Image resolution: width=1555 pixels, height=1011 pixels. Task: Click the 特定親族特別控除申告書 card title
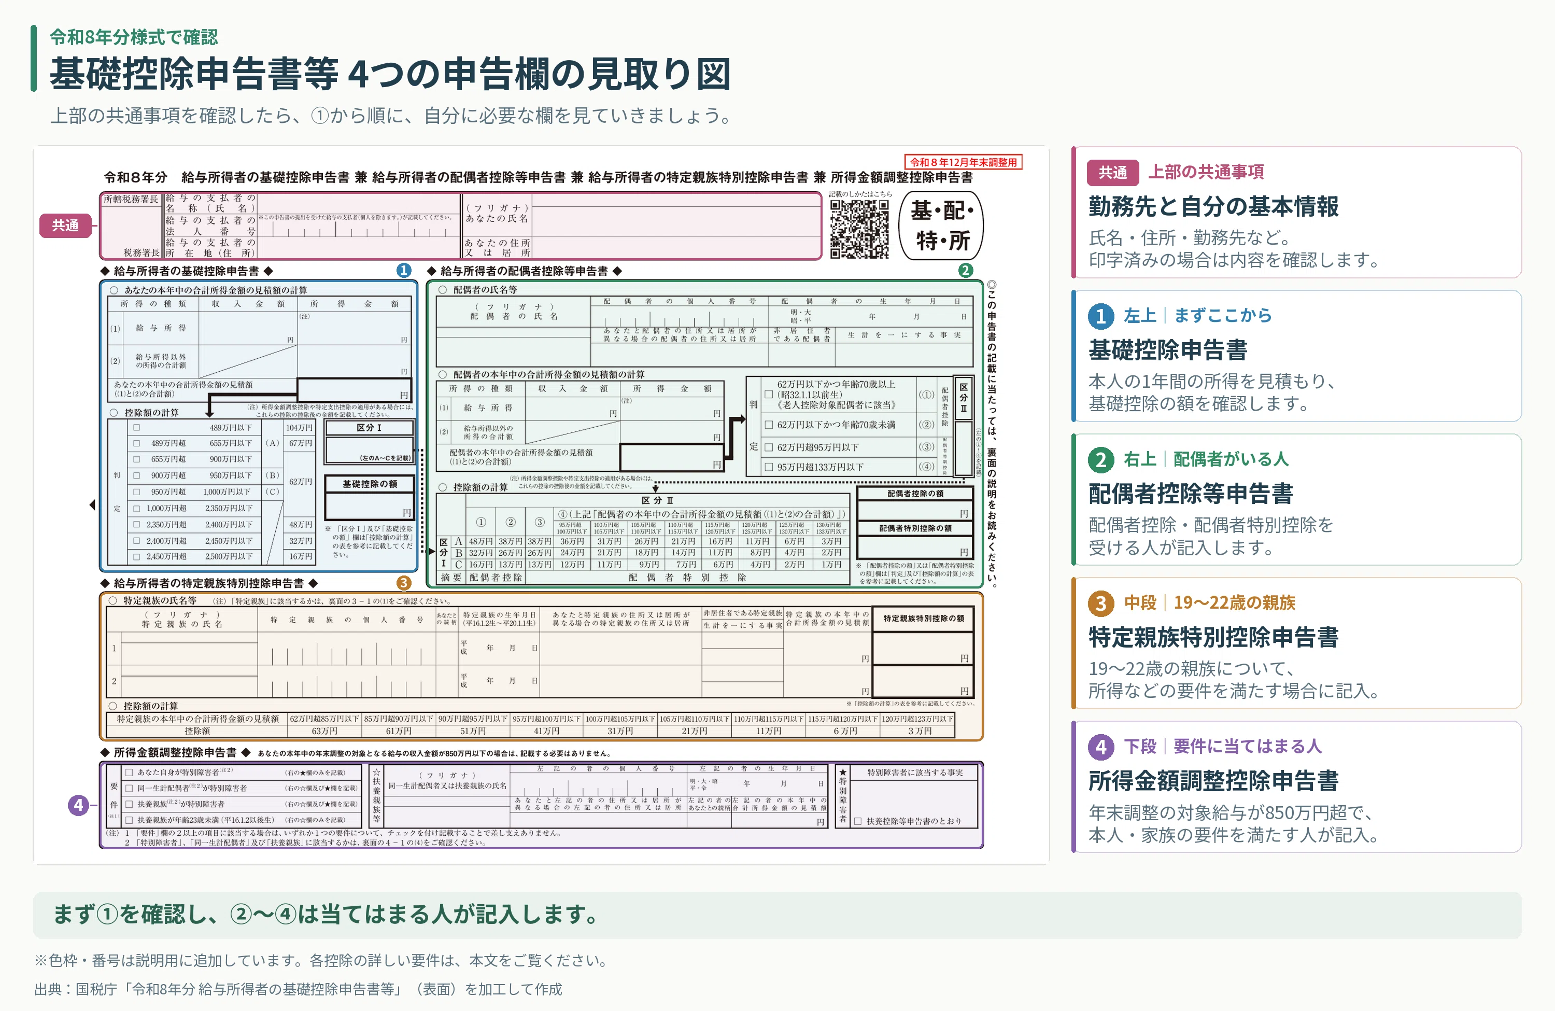[x=1213, y=637]
